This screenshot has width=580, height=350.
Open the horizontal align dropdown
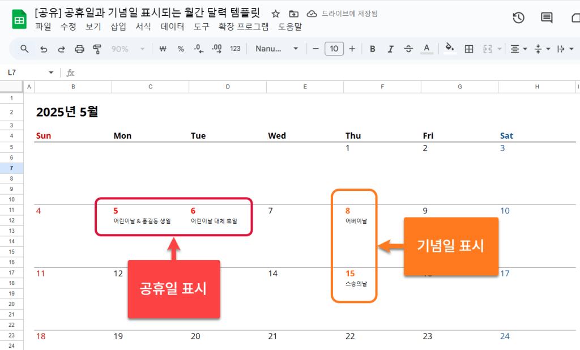[x=518, y=49]
